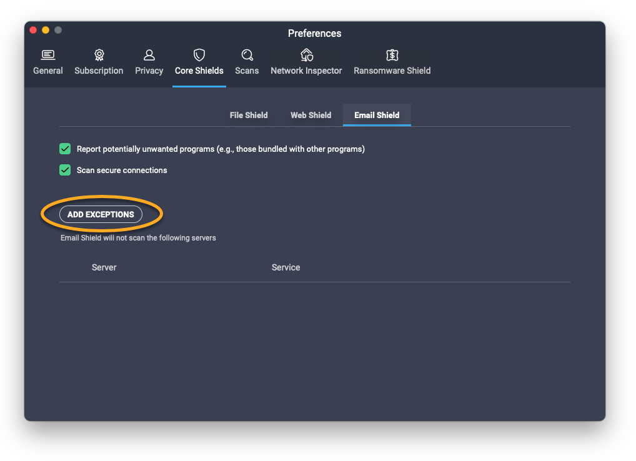636x461 pixels.
Task: Disable the Scan secure connections checkbox
Action: pos(65,170)
